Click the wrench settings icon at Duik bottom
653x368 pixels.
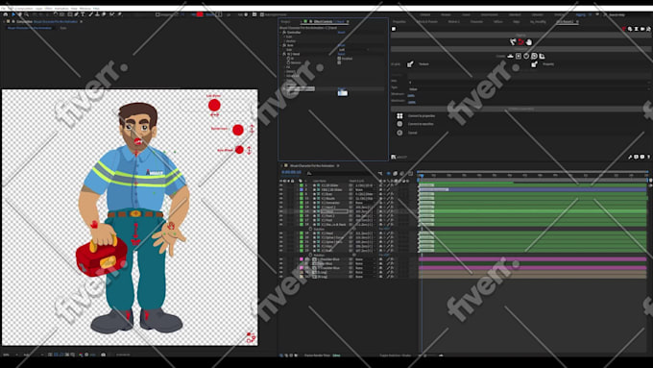[x=630, y=157]
